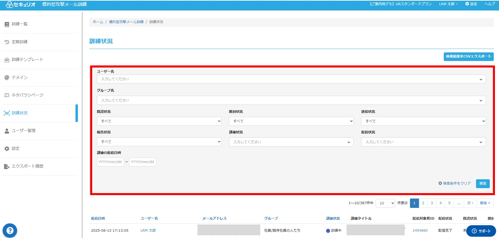Click the start date field under 訓練の配信日時
This screenshot has height=239, width=499.
[x=110, y=162]
